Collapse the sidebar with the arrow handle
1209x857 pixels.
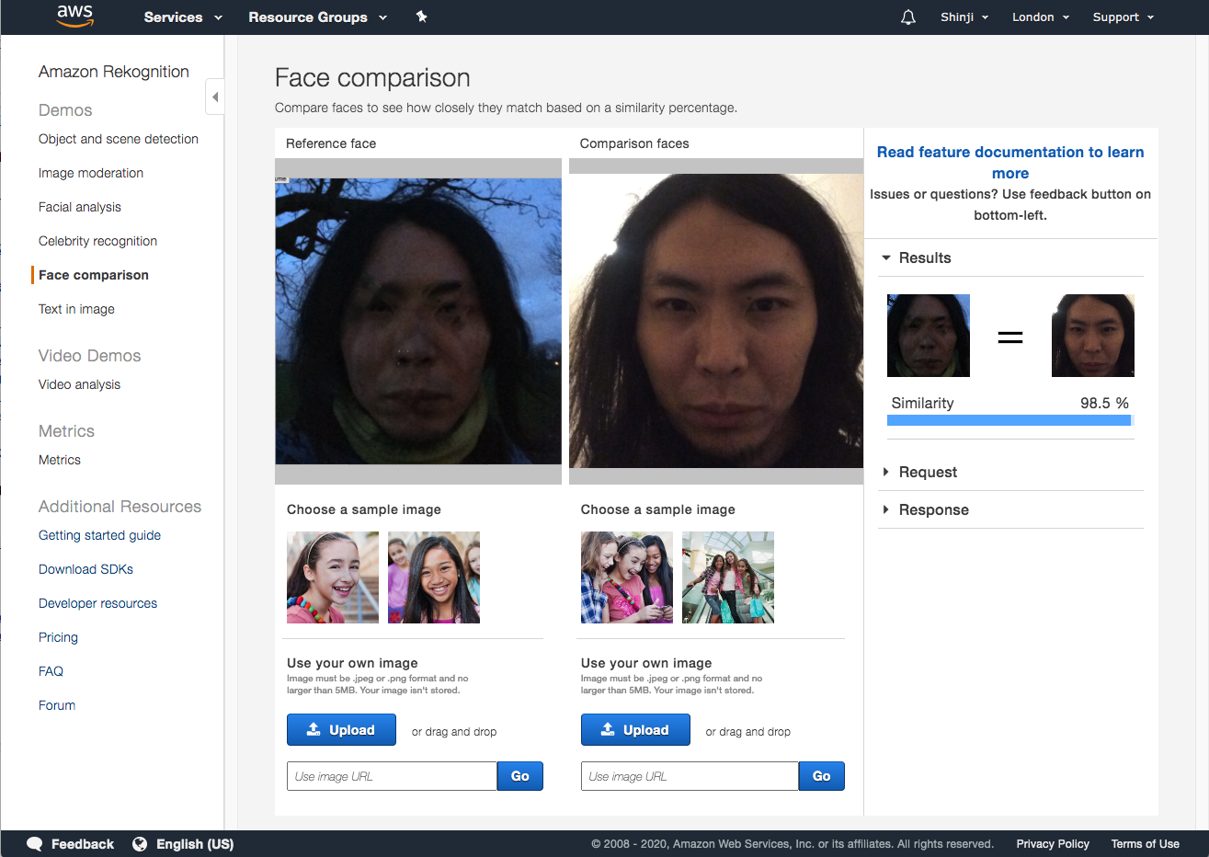pyautogui.click(x=214, y=97)
